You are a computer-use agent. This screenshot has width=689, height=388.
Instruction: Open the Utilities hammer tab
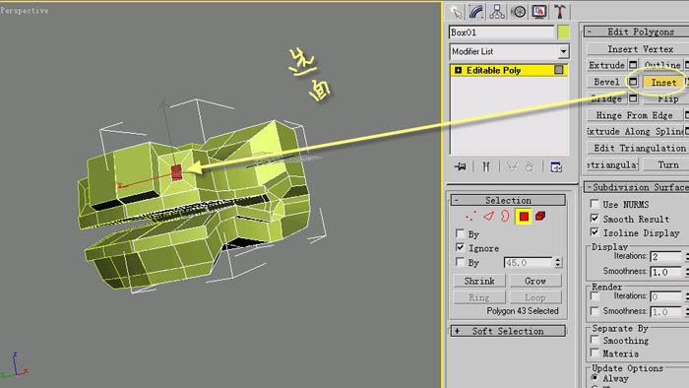tap(560, 12)
